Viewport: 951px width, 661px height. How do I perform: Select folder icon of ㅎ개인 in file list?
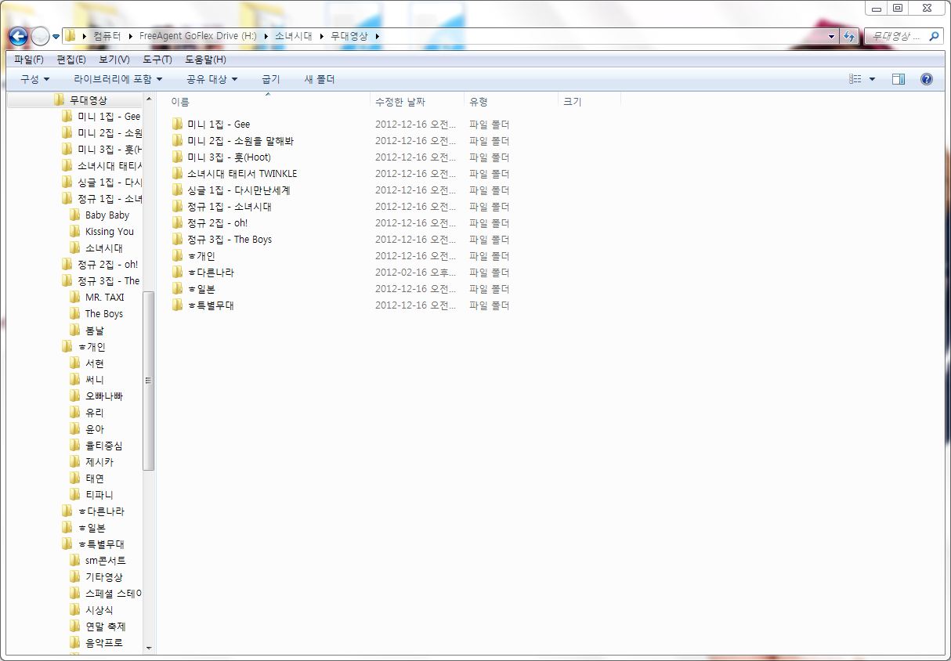(178, 255)
